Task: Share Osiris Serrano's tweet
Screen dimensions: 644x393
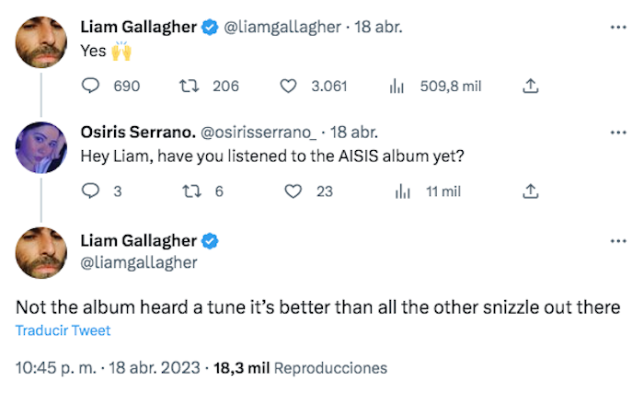Action: point(530,191)
